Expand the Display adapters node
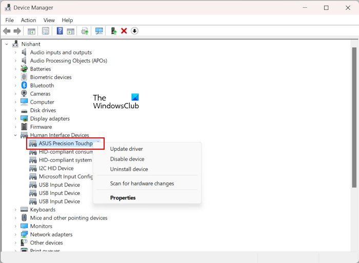 click(x=15, y=118)
